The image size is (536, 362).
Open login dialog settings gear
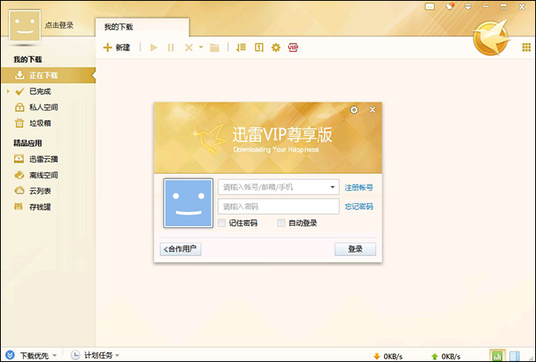[x=354, y=110]
